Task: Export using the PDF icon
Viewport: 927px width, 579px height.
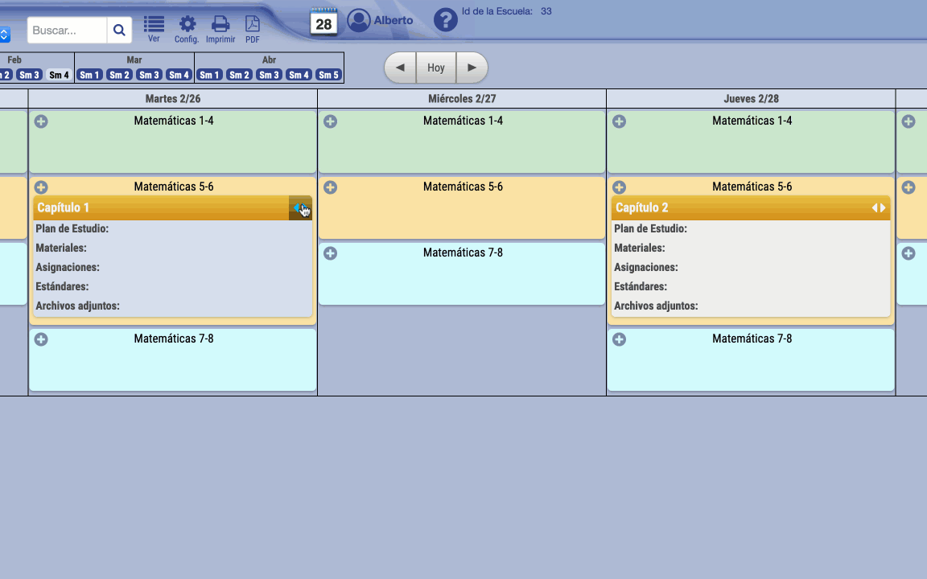Action: pyautogui.click(x=252, y=27)
